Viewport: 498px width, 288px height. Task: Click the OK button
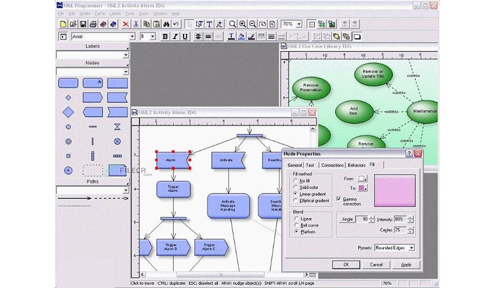(346, 265)
